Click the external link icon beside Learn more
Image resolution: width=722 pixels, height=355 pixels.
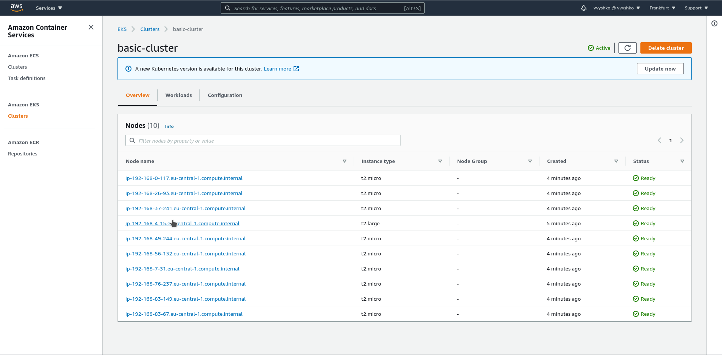point(297,69)
